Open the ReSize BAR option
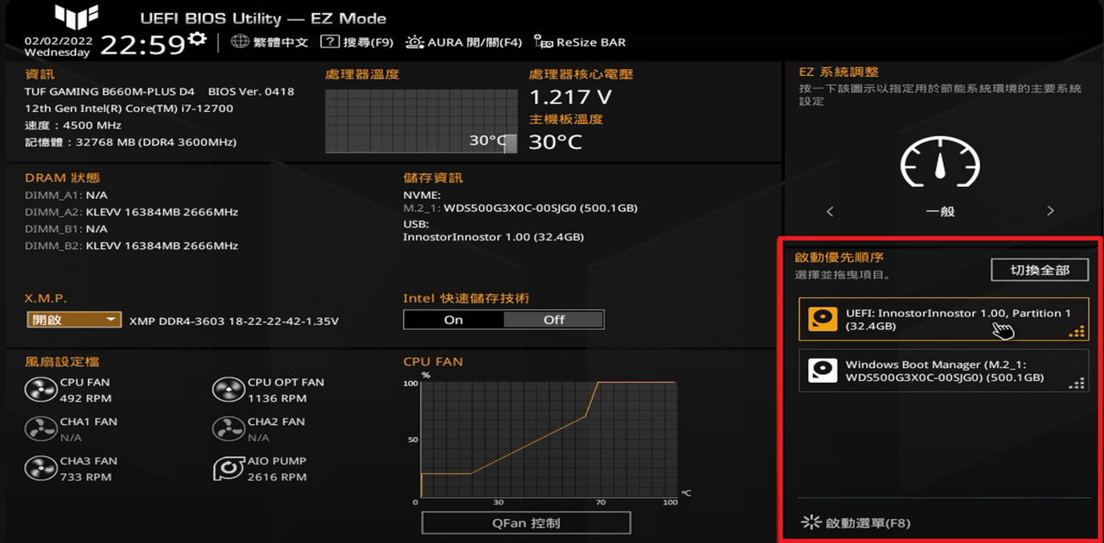 [x=580, y=41]
